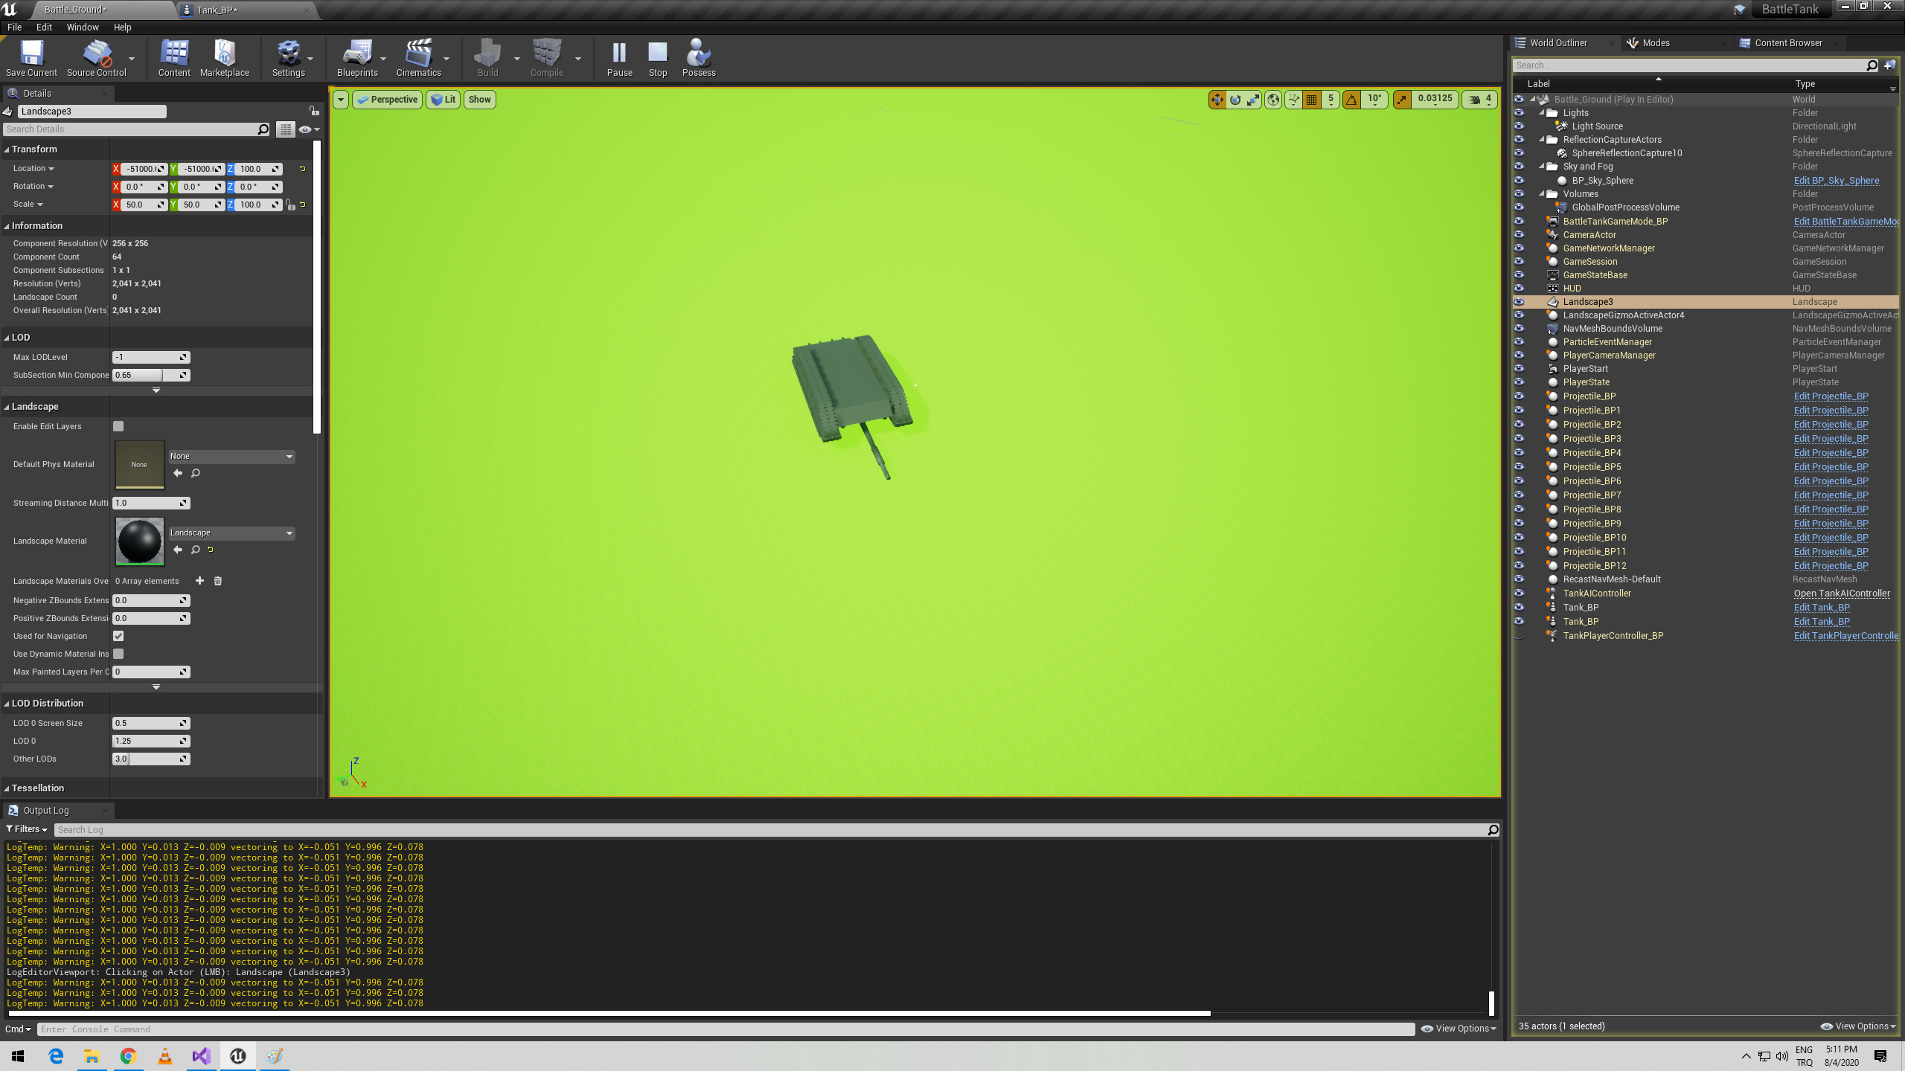Click the Edit BP_Sky_Sphere link
This screenshot has height=1071, width=1905.
pos(1836,181)
